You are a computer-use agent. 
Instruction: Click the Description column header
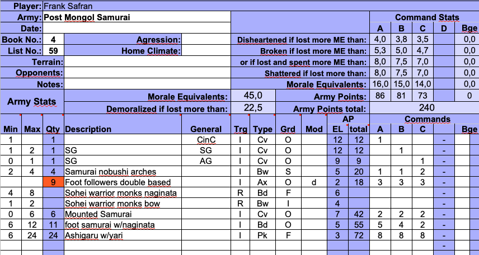click(88, 129)
